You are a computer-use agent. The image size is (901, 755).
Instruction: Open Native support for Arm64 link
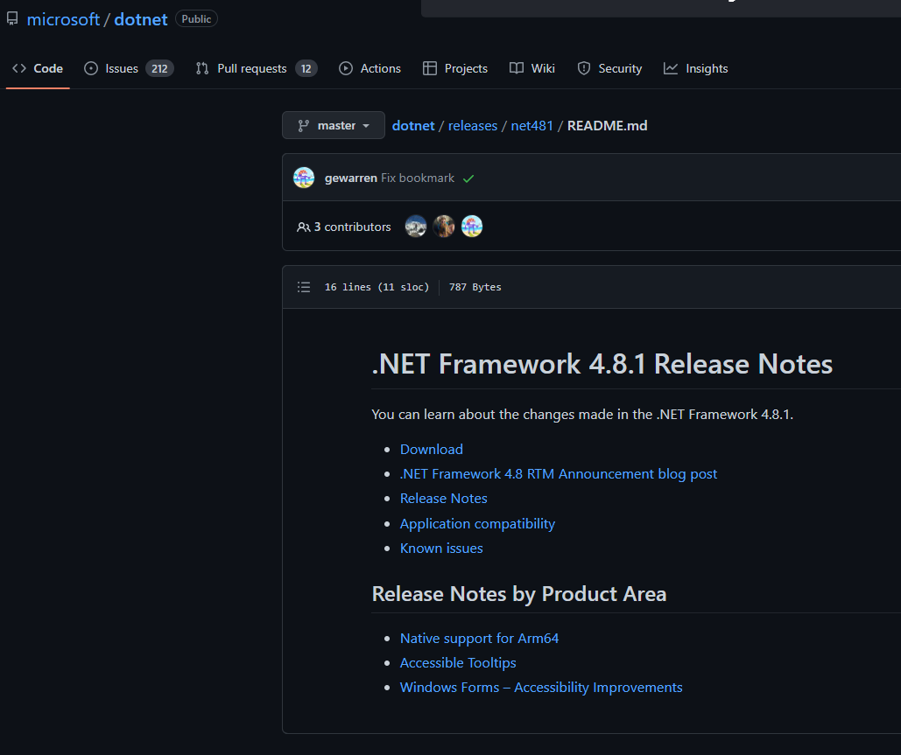(x=479, y=638)
